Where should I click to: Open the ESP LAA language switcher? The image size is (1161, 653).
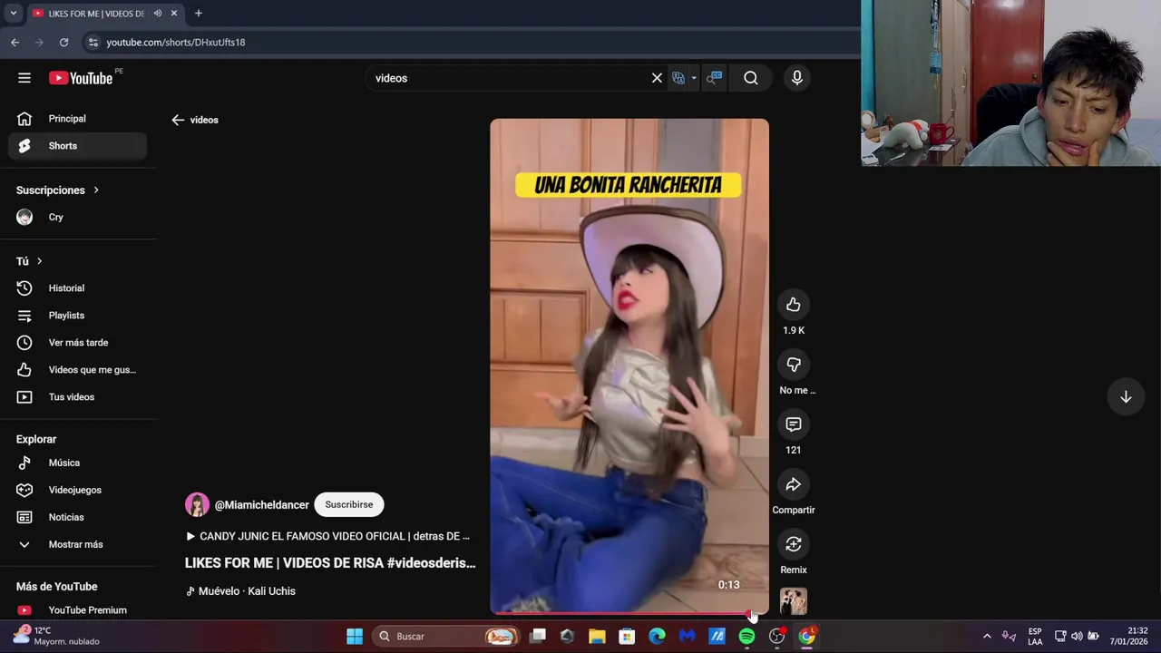1035,637
